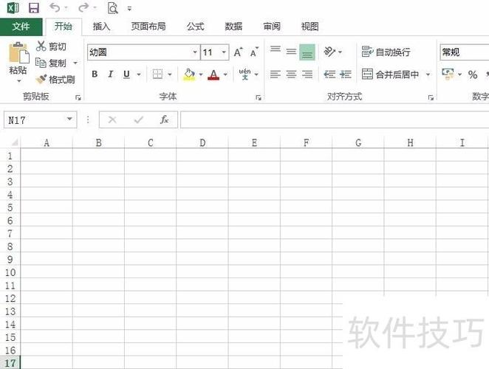
Task: Select column D header
Action: [x=202, y=142]
